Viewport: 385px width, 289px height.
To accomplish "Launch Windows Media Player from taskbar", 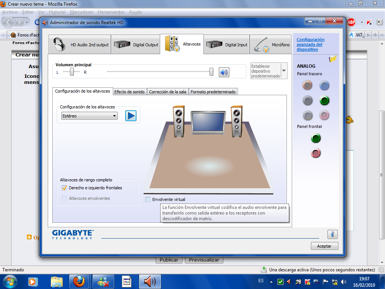I will tap(32, 281).
